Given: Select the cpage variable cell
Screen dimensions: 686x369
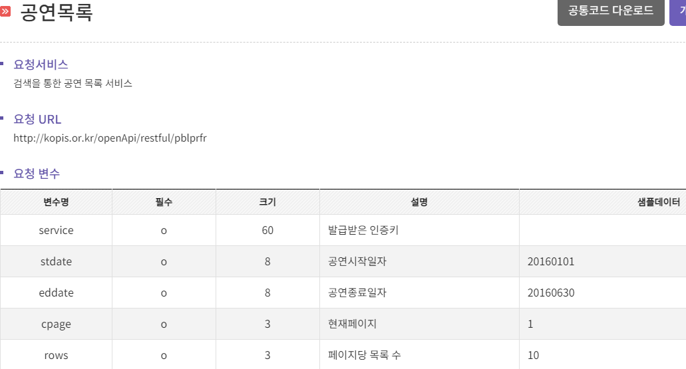Looking at the screenshot, I should tap(56, 324).
